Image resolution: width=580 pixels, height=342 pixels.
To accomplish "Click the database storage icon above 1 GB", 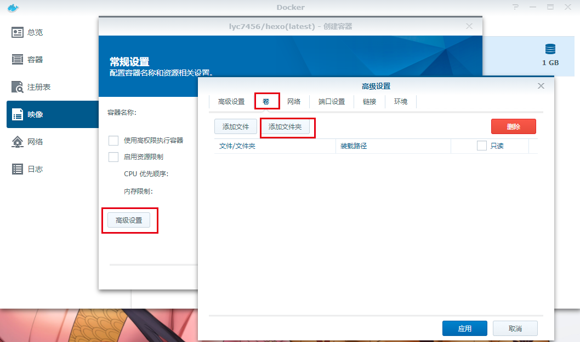I will (x=550, y=49).
